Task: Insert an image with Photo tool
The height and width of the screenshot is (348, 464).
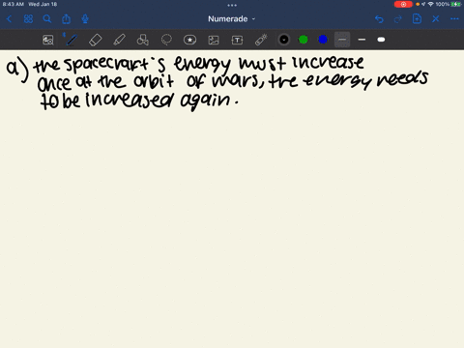Action: tap(214, 40)
